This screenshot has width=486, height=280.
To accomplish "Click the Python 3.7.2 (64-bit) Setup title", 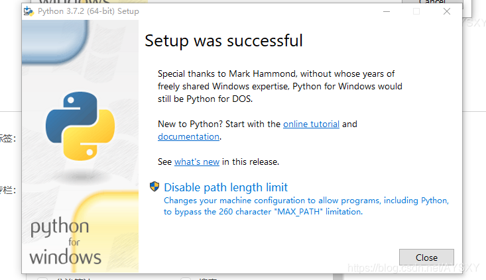I will tap(88, 11).
